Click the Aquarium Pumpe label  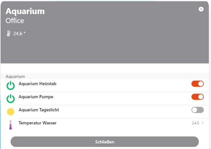coord(36,97)
